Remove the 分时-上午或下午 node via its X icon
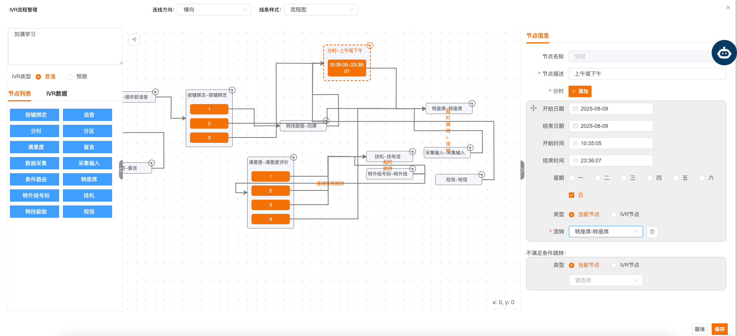Viewport: 737px width, 336px height. (370, 46)
